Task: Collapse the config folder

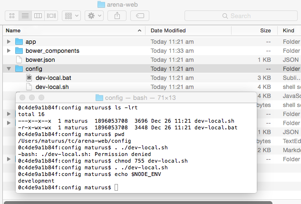Action: (x=9, y=69)
